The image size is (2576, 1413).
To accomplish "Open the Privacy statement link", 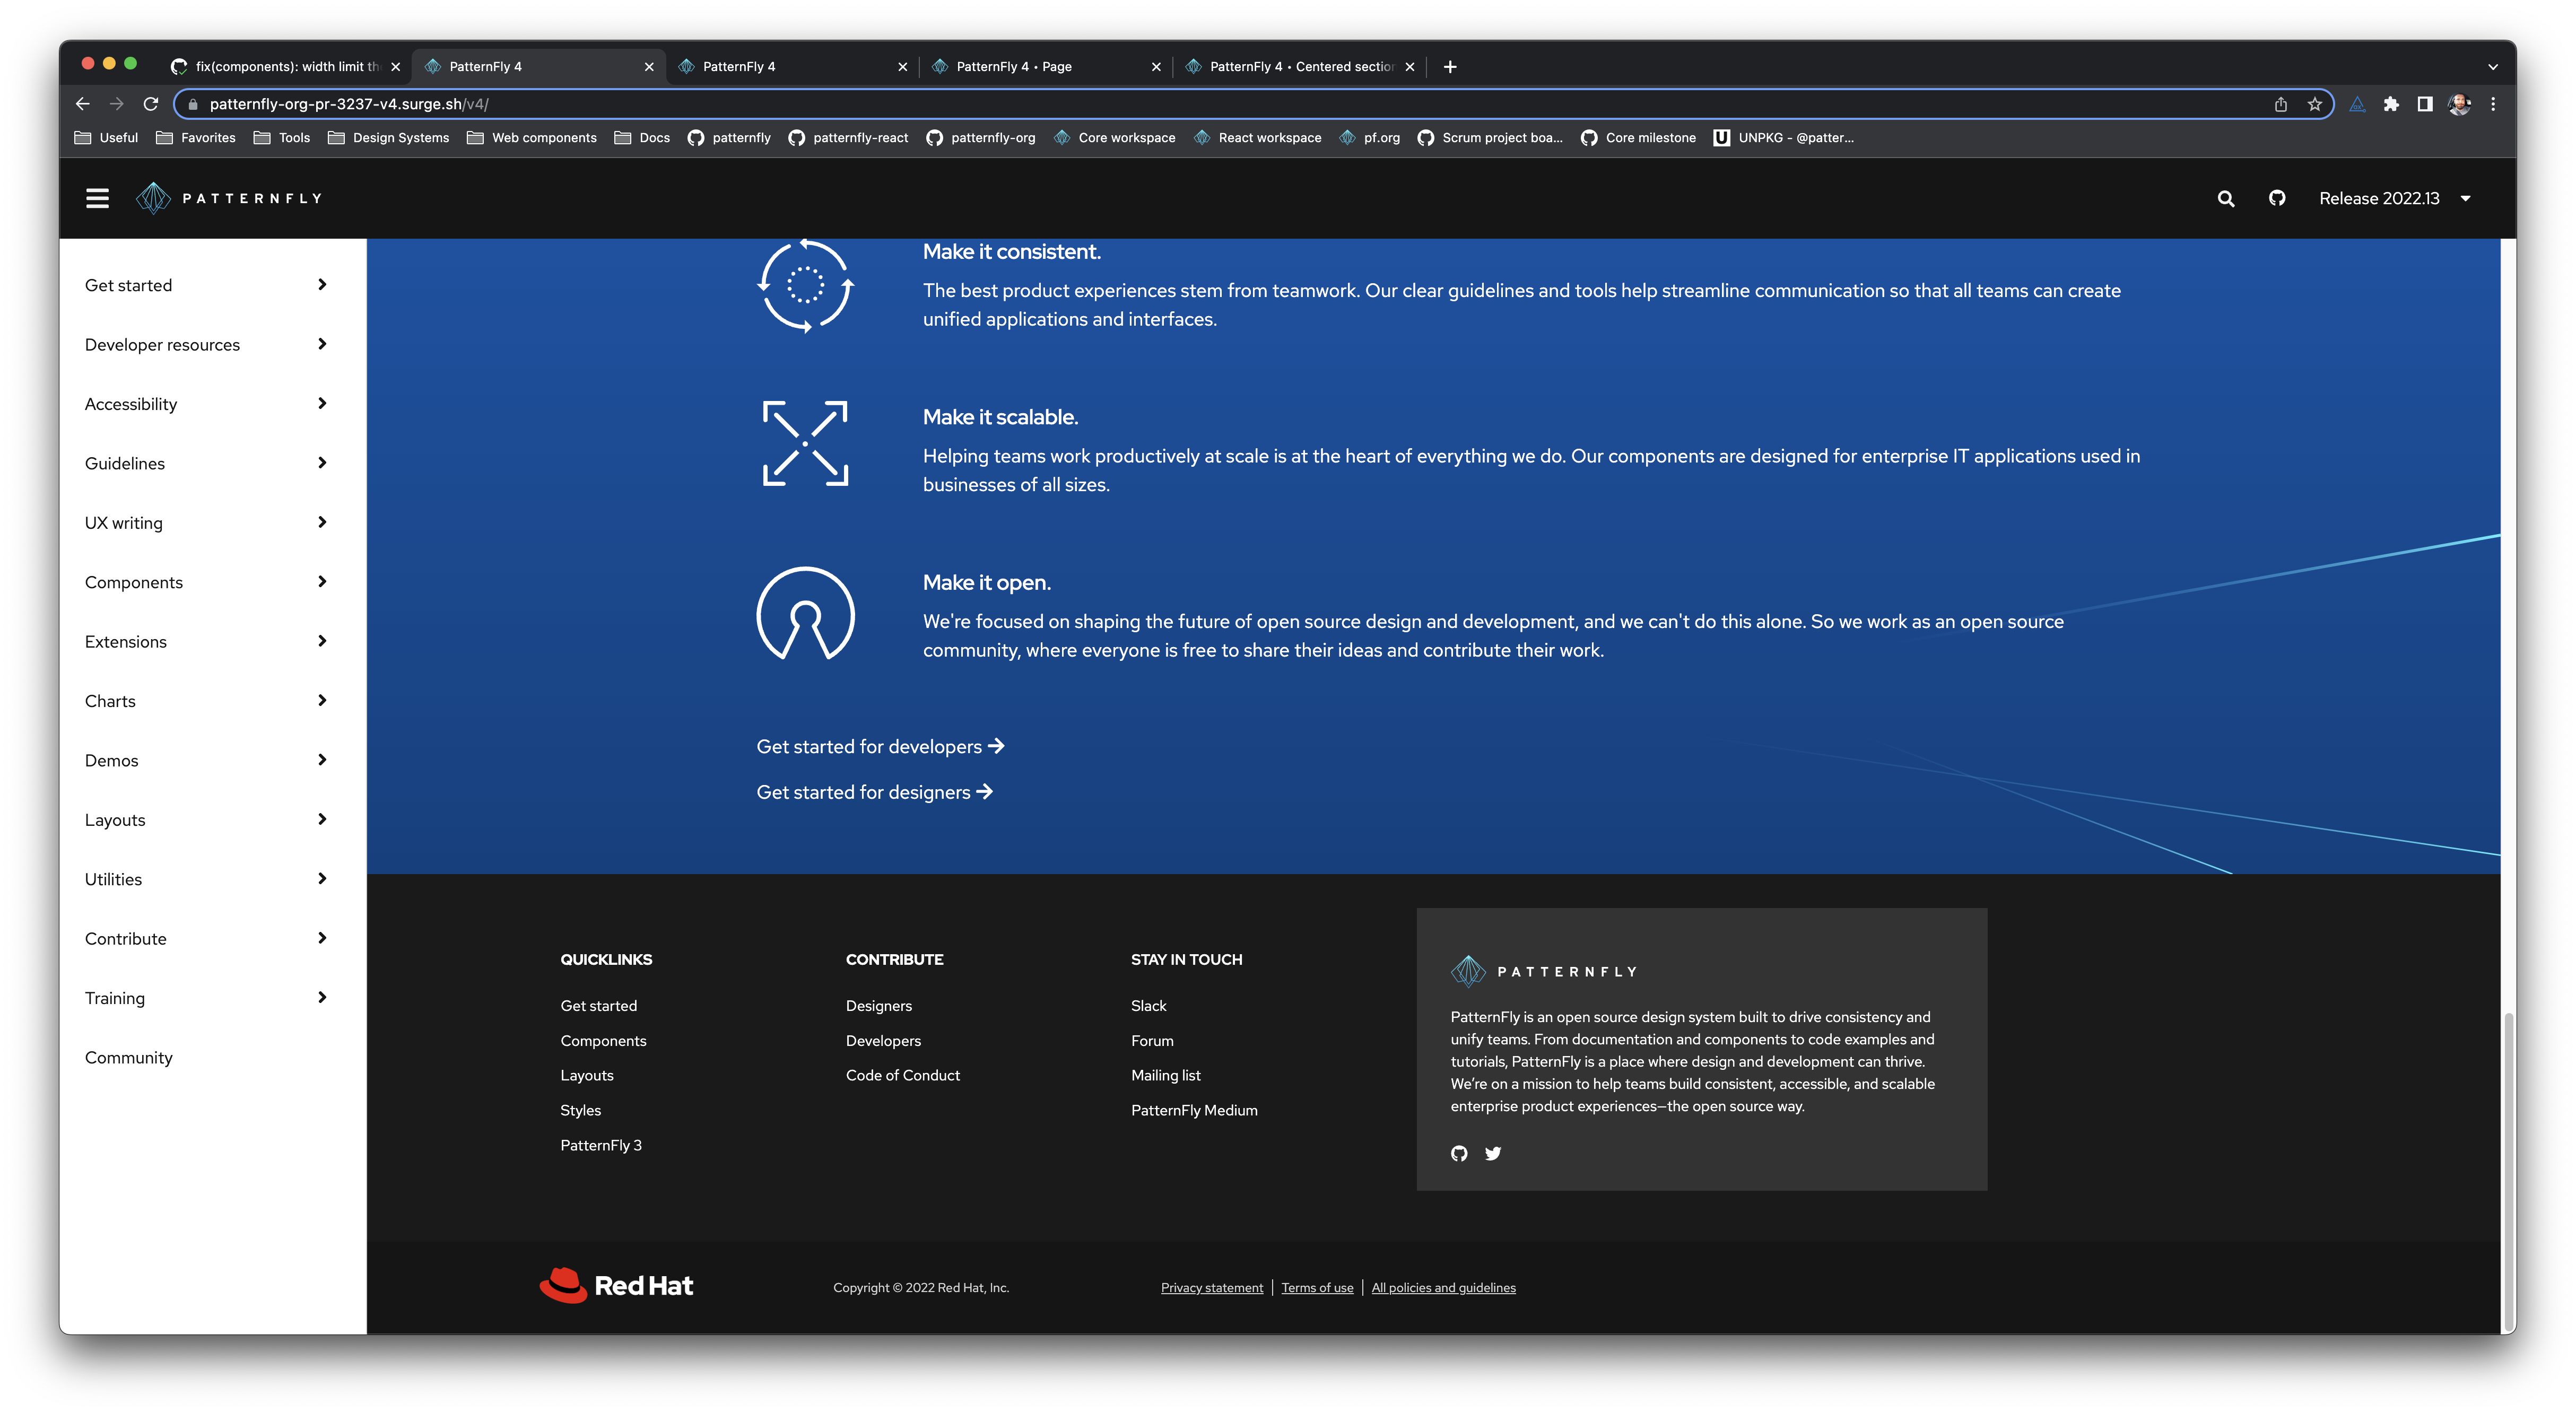I will [x=1211, y=1288].
